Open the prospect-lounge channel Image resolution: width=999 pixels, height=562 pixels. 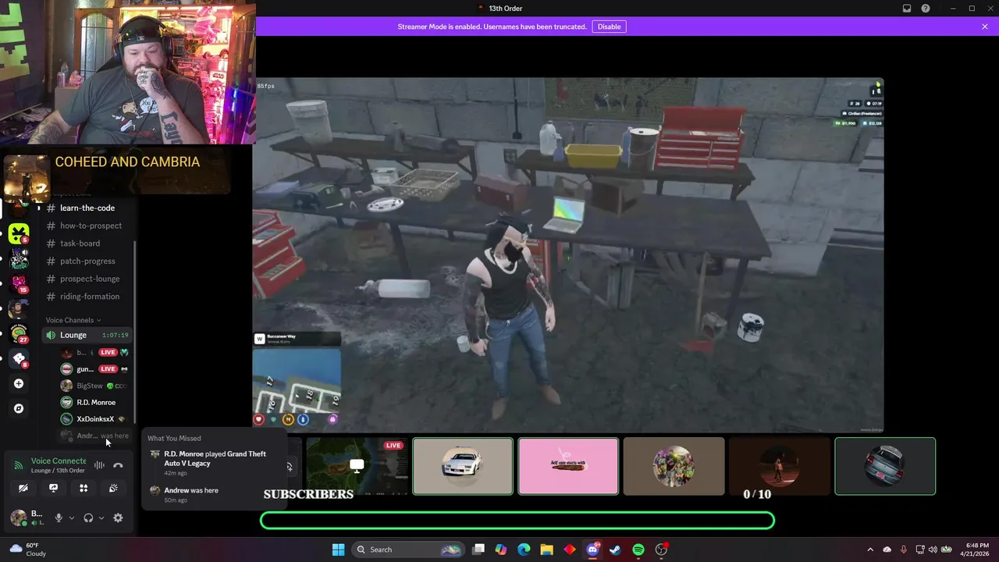pos(87,279)
